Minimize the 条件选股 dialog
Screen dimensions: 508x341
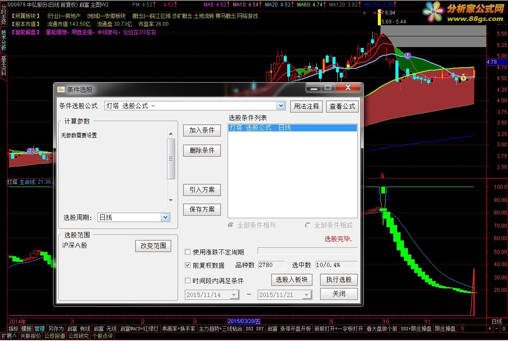coord(313,88)
